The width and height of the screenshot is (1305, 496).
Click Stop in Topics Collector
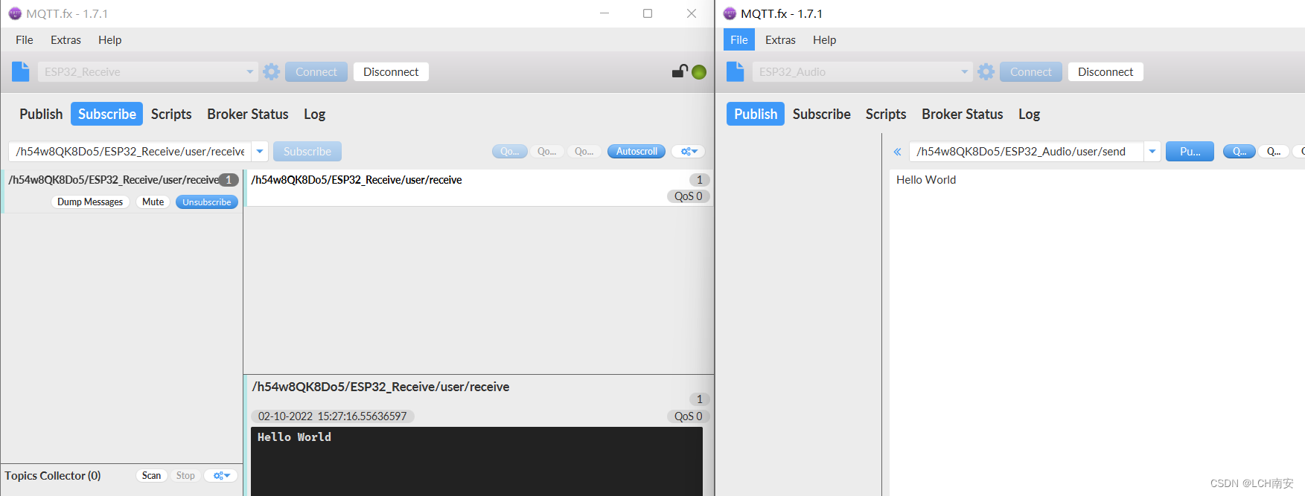click(x=185, y=476)
